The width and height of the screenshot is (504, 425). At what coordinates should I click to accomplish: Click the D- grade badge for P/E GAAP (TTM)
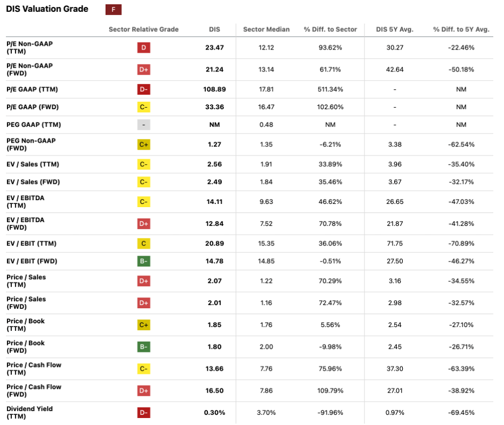(143, 89)
